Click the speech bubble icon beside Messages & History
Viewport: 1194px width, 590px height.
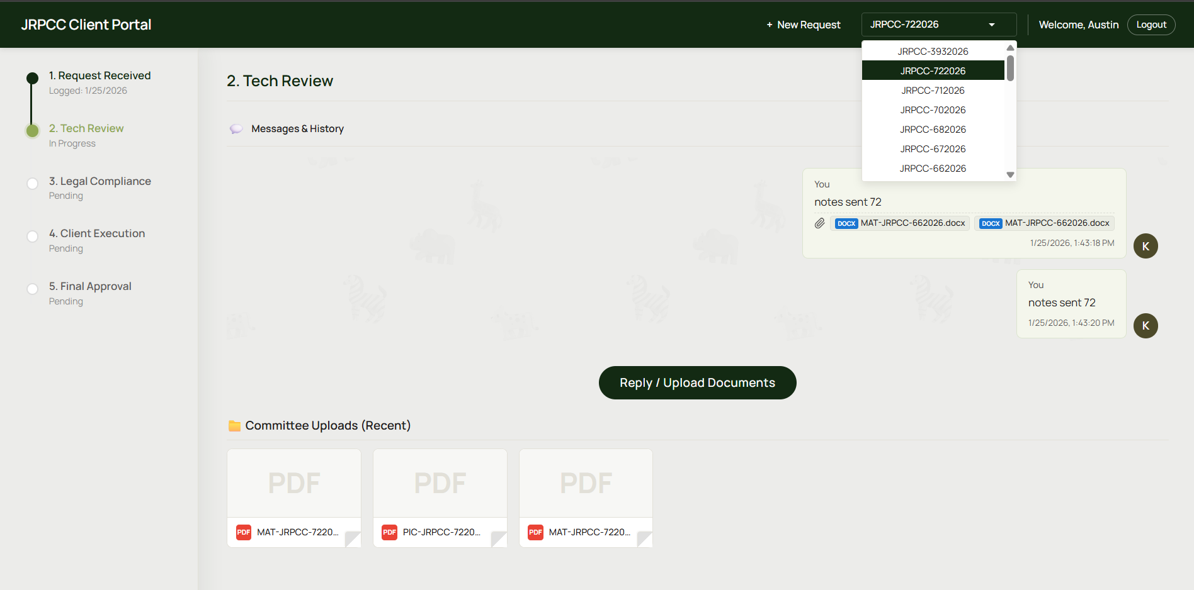(236, 129)
